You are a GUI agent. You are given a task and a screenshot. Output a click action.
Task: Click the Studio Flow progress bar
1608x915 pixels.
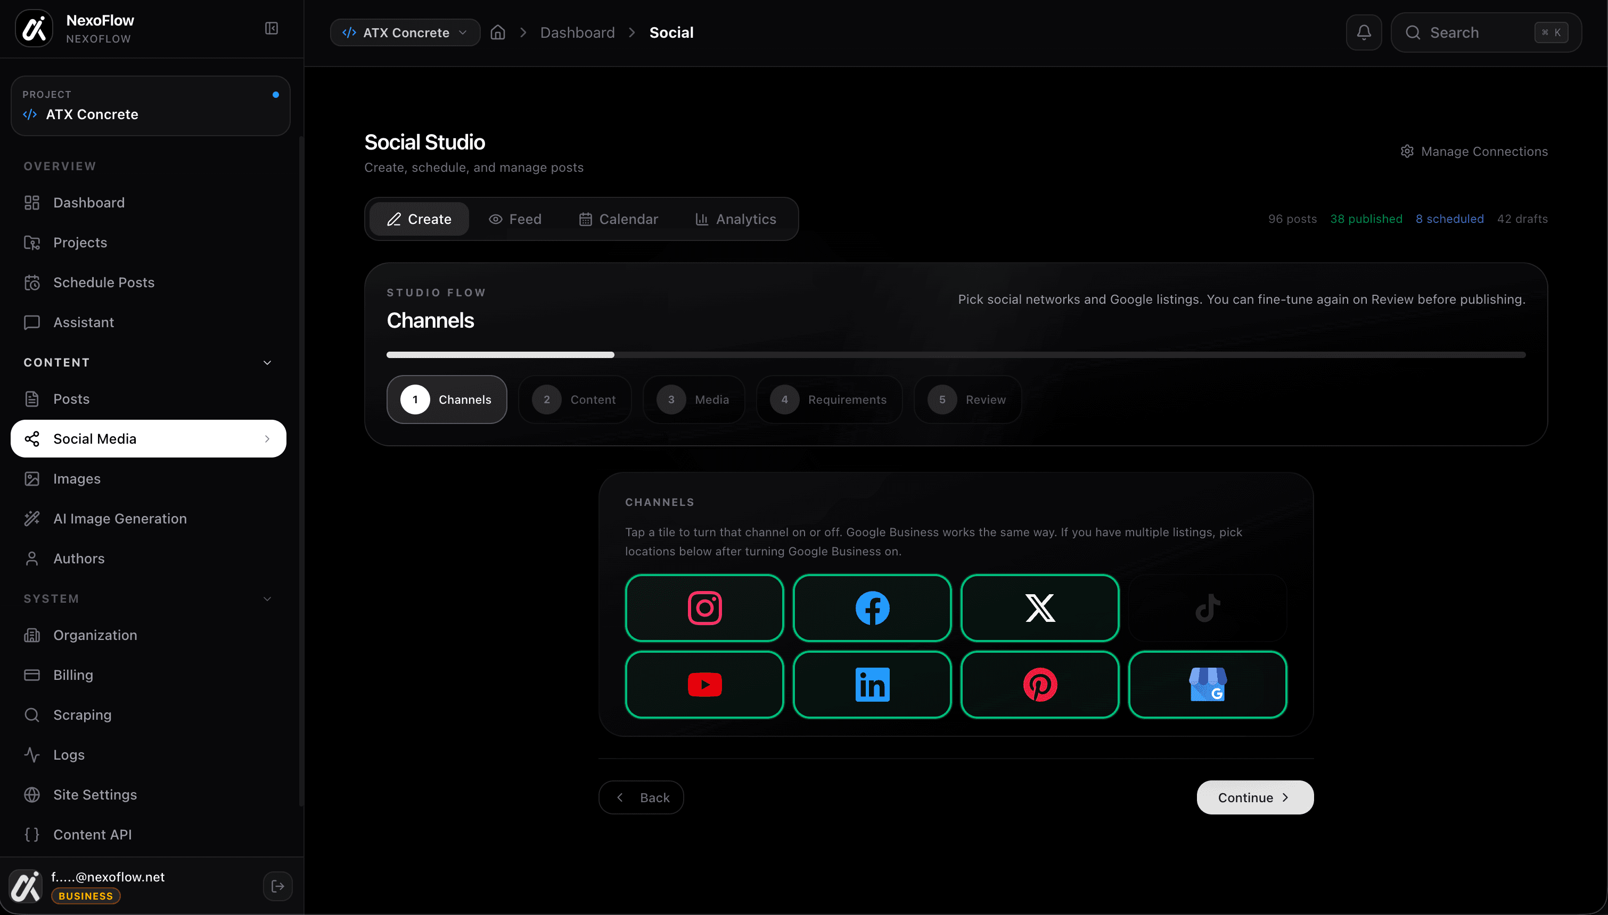(955, 355)
